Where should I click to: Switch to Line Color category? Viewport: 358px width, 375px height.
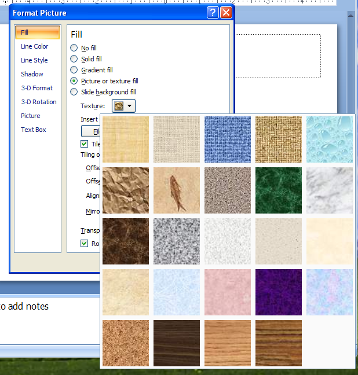[35, 46]
